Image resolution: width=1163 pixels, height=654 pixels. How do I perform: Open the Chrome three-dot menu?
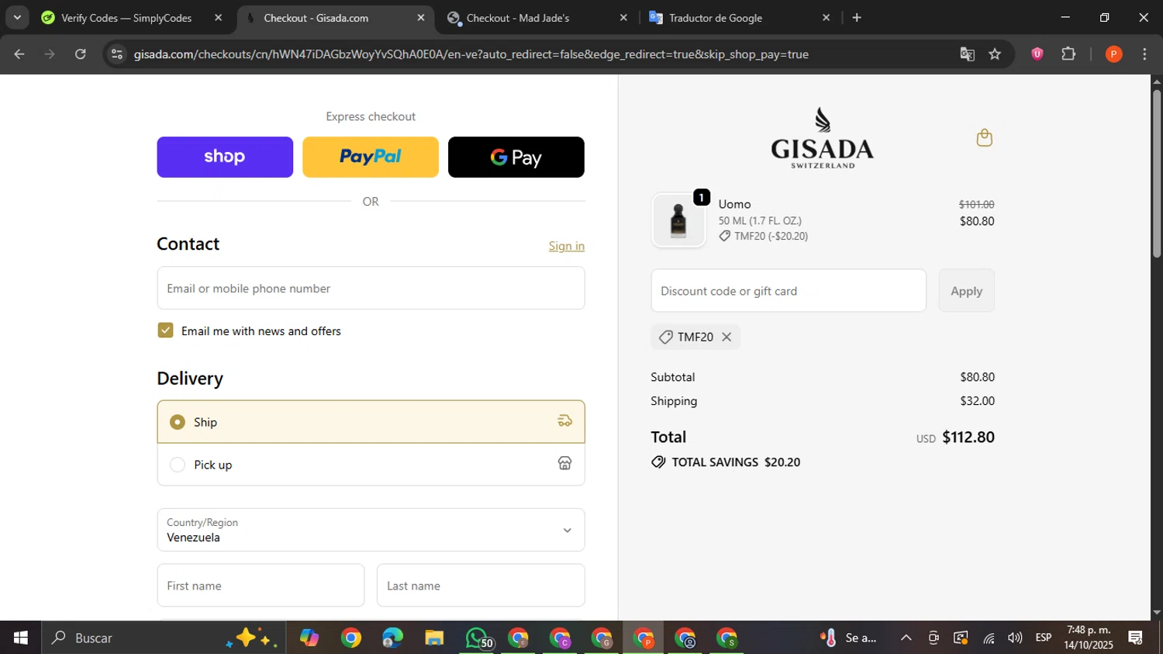[1145, 54]
